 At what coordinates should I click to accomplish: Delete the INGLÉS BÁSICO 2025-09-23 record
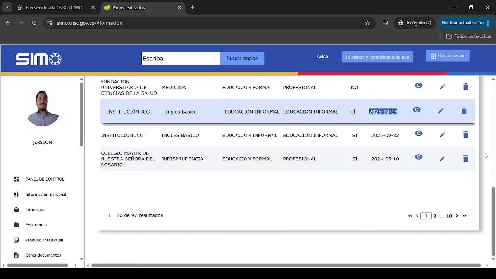coord(466,134)
